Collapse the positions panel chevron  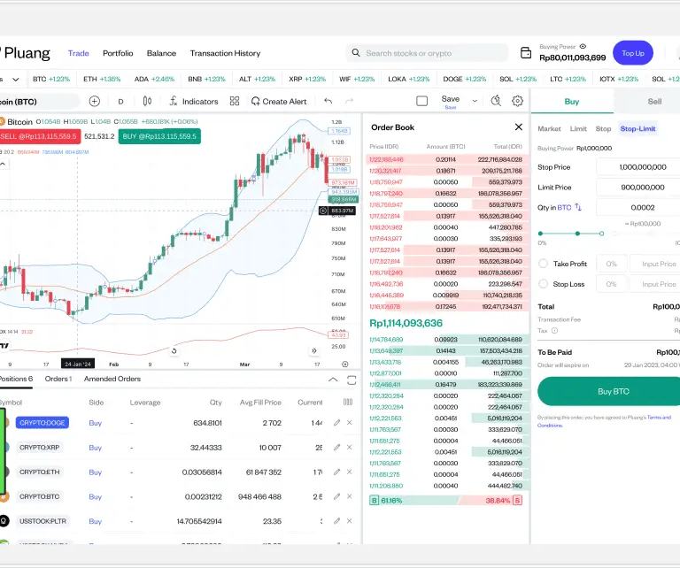[x=333, y=380]
